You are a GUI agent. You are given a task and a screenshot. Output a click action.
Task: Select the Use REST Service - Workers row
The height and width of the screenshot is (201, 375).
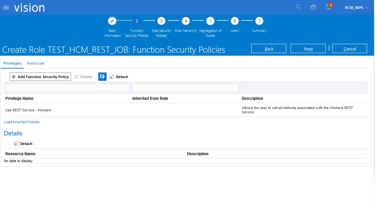(x=28, y=110)
